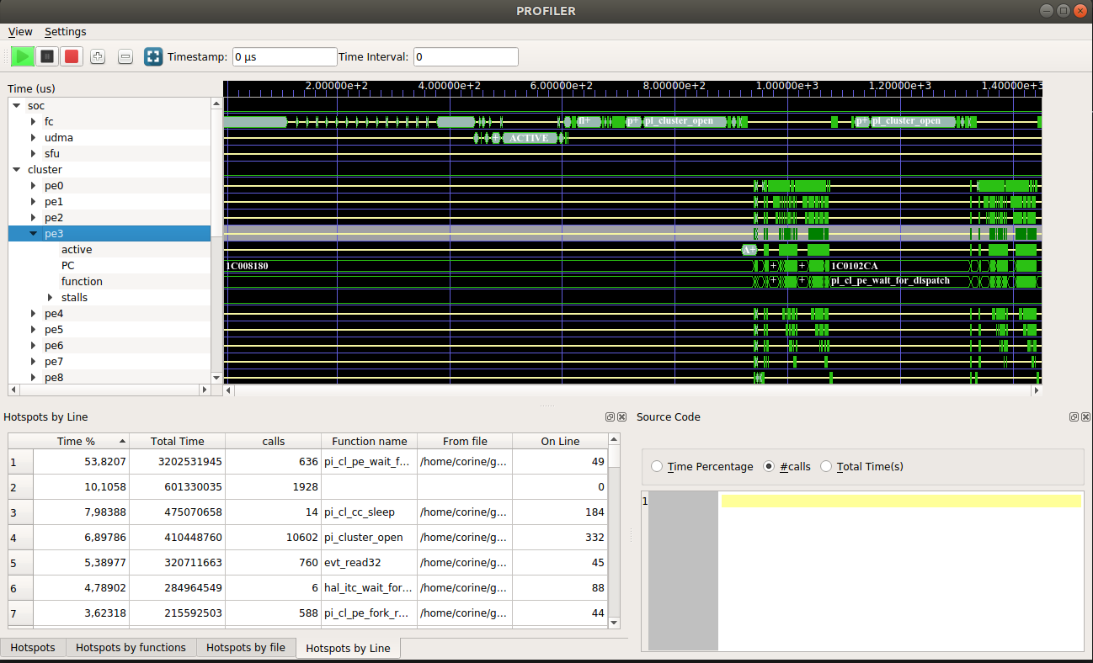1093x663 pixels.
Task: Click the green Play button
Action: (x=23, y=56)
